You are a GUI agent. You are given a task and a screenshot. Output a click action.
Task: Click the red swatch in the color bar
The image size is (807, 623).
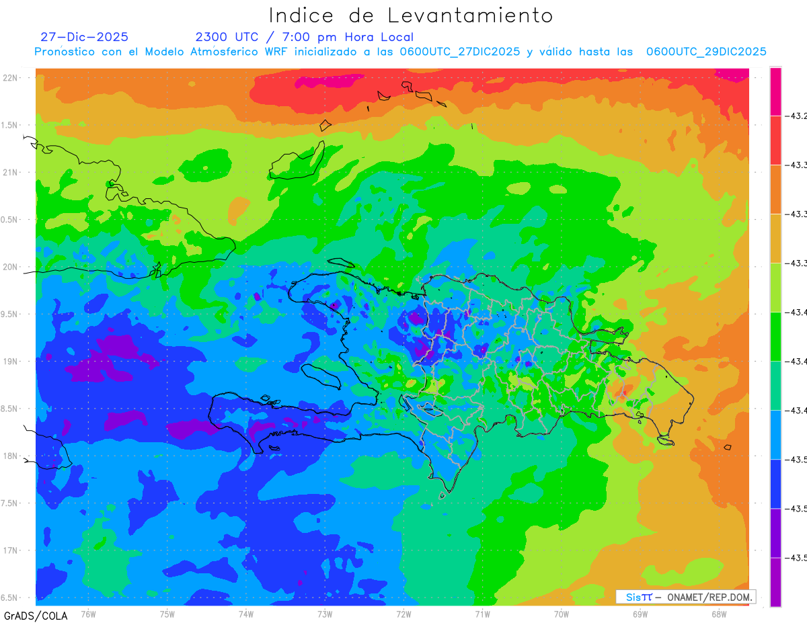point(775,140)
